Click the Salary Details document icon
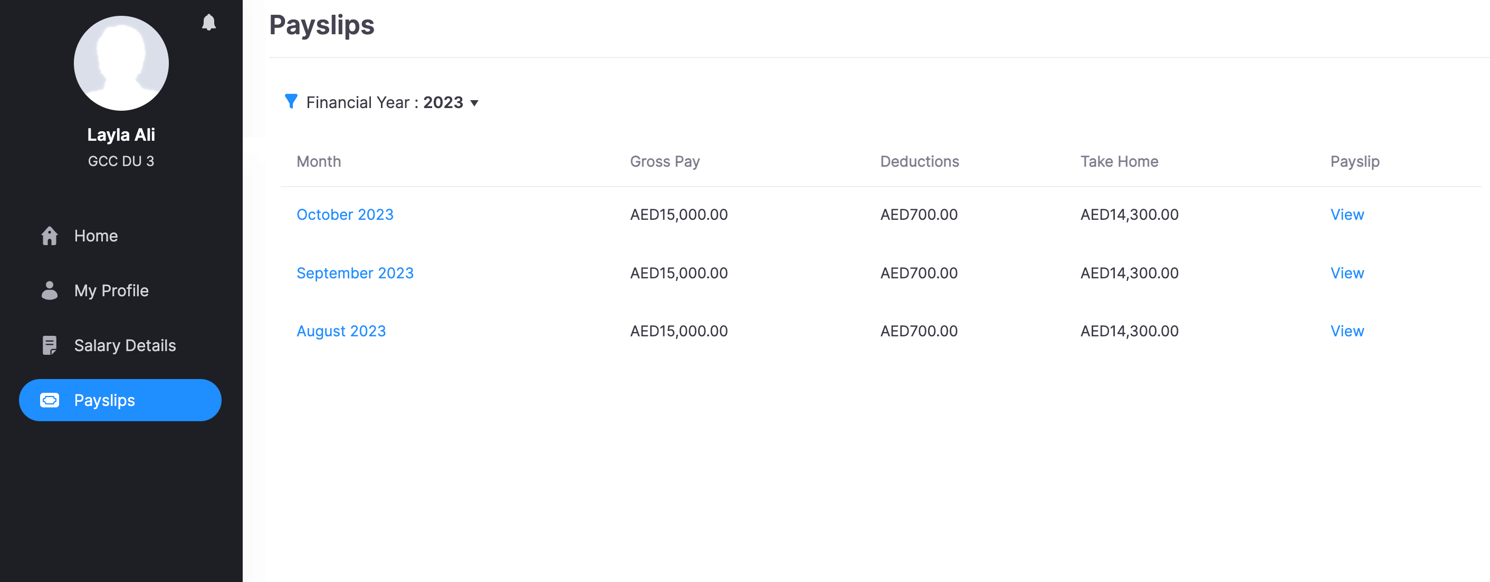 click(50, 345)
